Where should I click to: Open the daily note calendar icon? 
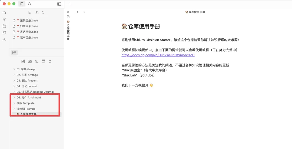[x=4, y=26]
